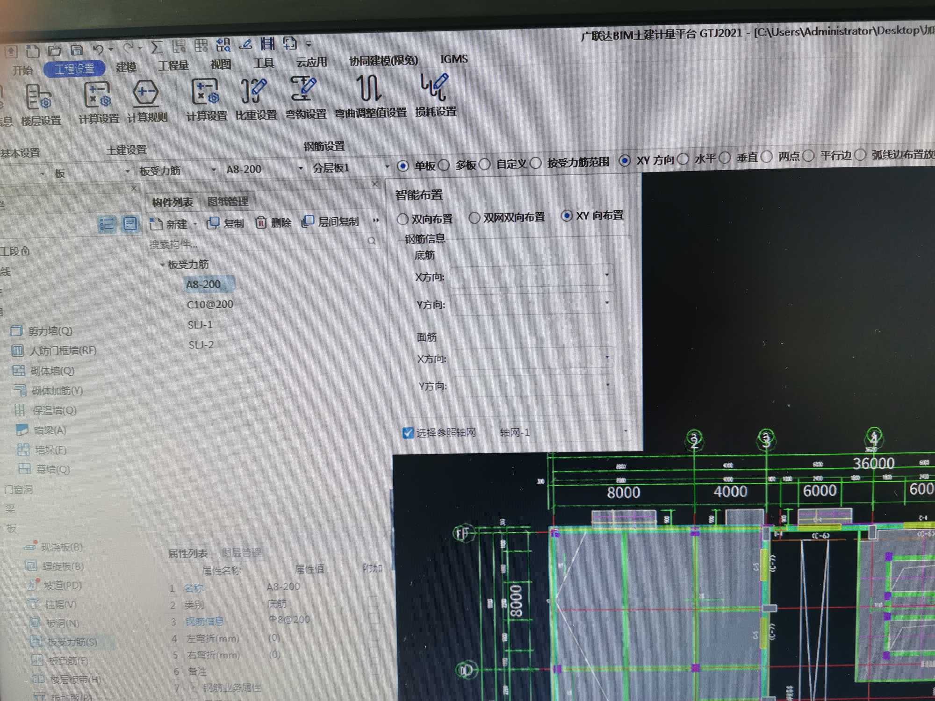Select 人防门框墙(RF) item
The image size is (935, 701).
tap(54, 350)
